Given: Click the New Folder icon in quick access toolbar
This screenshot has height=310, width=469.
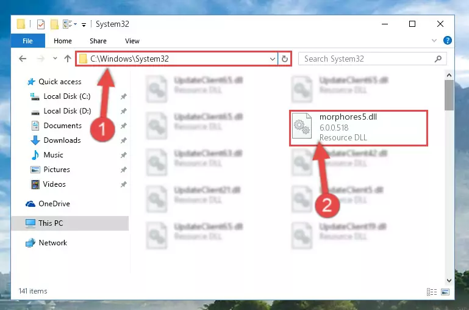Looking at the screenshot, I should tap(54, 24).
